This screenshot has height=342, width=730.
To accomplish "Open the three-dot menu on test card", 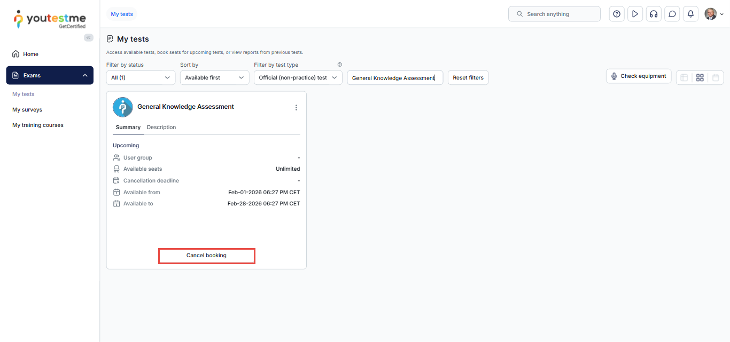I will pyautogui.click(x=296, y=107).
